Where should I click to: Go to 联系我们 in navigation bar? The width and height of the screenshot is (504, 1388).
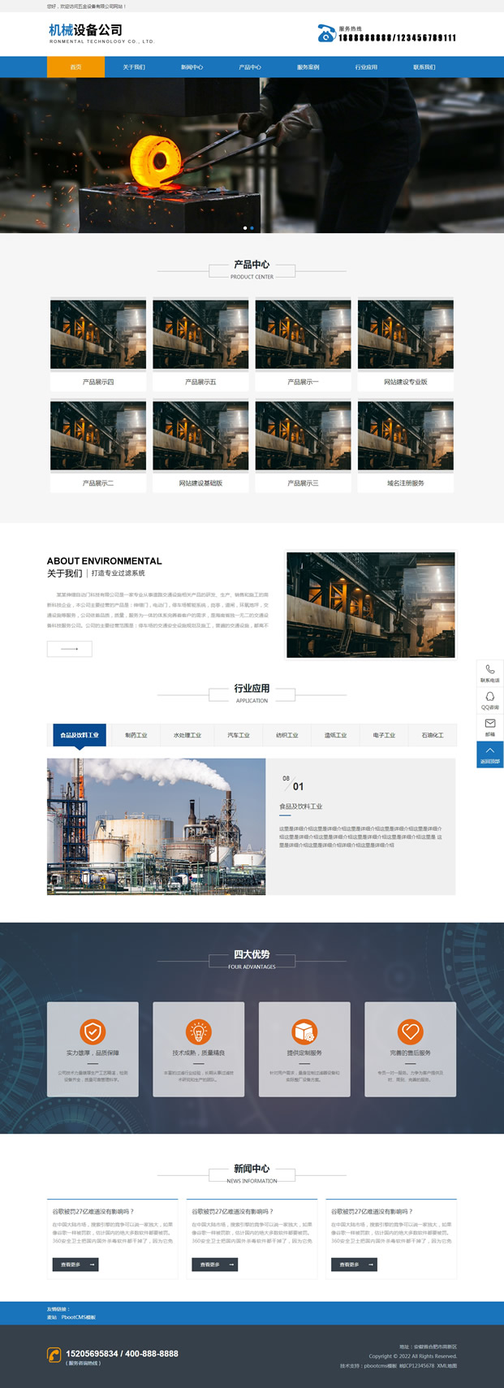pyautogui.click(x=424, y=67)
